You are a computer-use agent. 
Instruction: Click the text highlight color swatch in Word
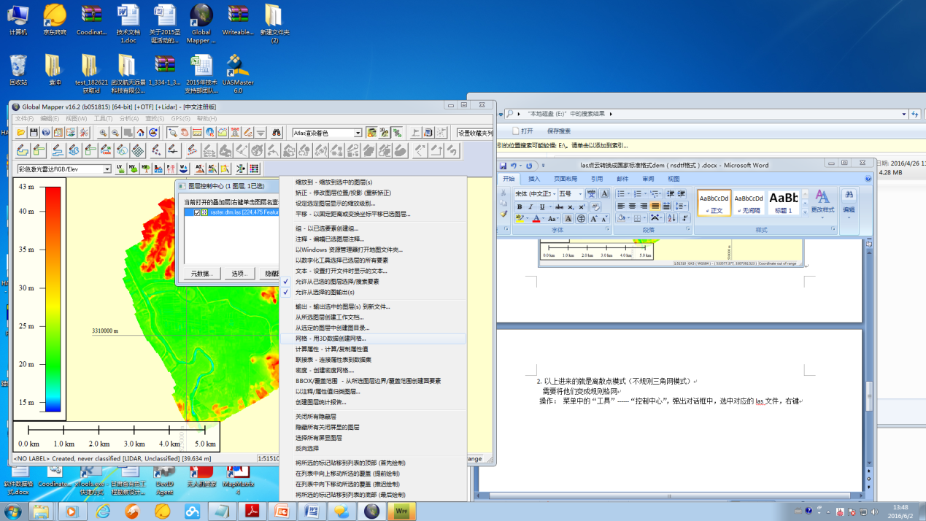point(520,218)
